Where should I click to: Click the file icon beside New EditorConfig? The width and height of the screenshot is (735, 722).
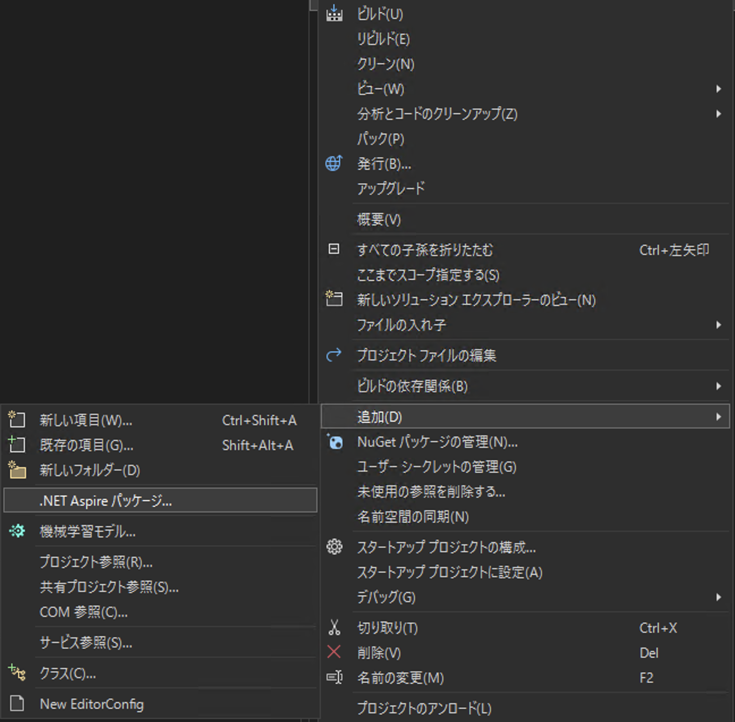(x=17, y=703)
